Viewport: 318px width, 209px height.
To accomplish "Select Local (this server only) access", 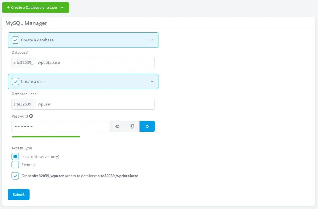I will point(15,156).
